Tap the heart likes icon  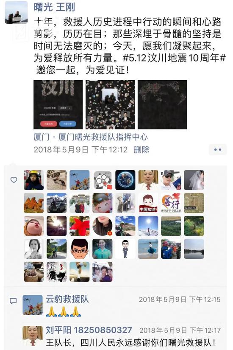click(x=14, y=180)
